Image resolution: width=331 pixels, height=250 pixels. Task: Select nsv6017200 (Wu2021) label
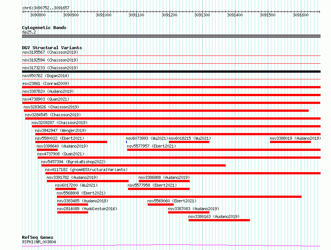[76, 185]
